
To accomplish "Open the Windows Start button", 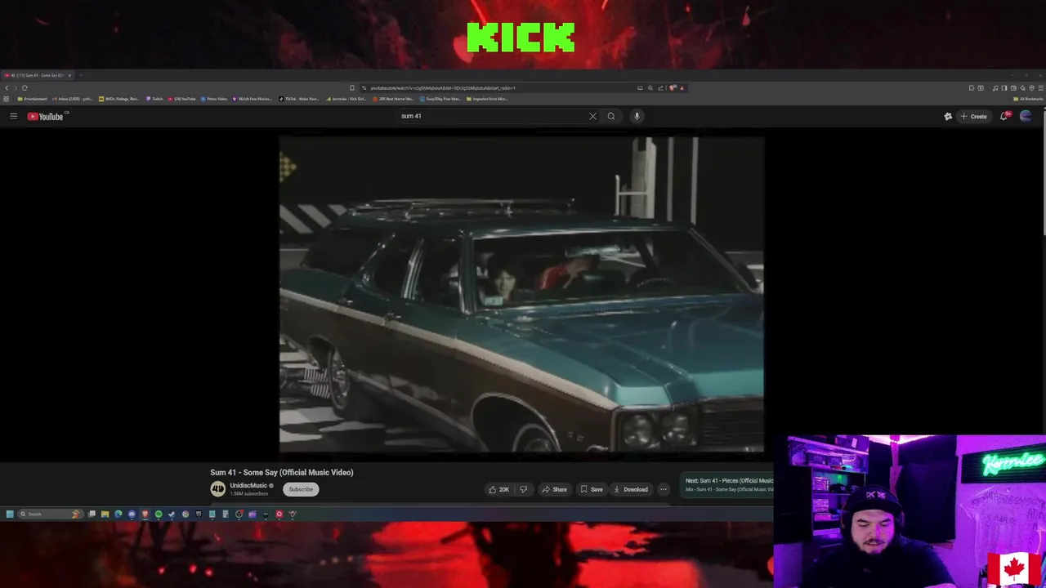I will (x=10, y=514).
